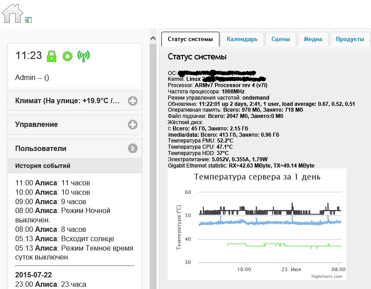Screen dimensions: 371x289
Task: Open settings via the green gear icon
Action: tap(67, 56)
